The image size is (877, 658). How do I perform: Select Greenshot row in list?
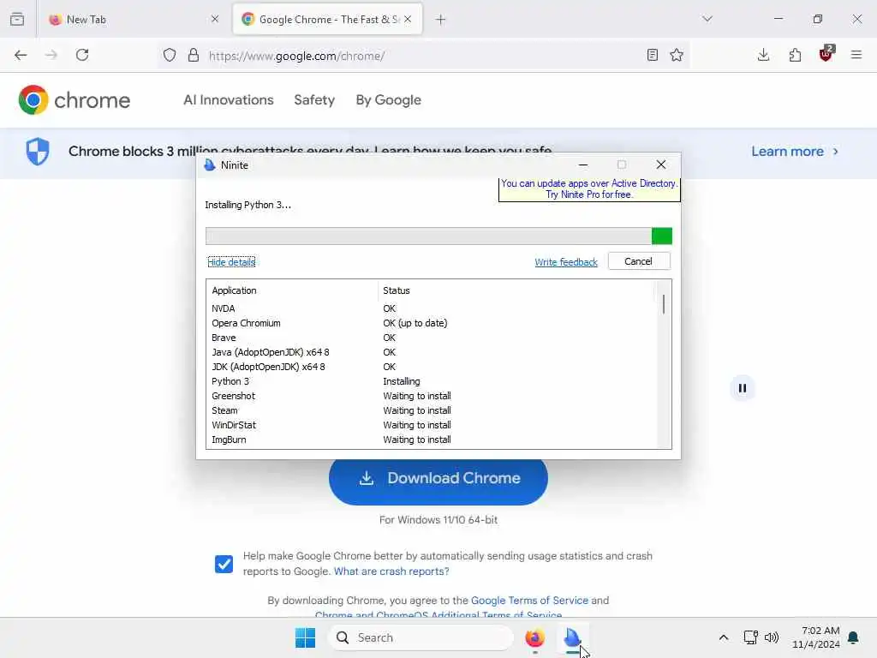pos(432,396)
